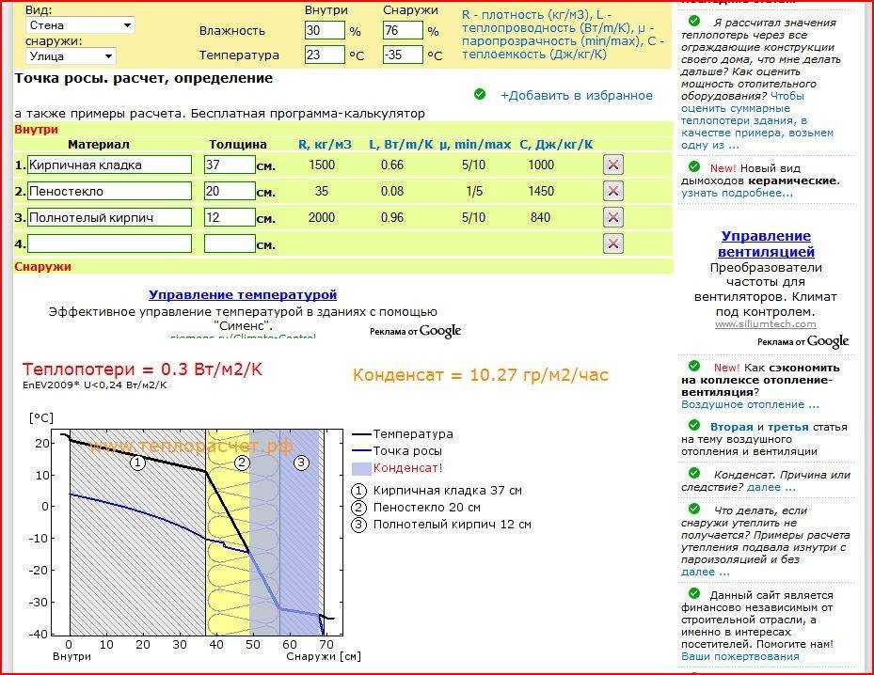Open Воздушное отопление link
The height and width of the screenshot is (675, 874).
coord(750,405)
